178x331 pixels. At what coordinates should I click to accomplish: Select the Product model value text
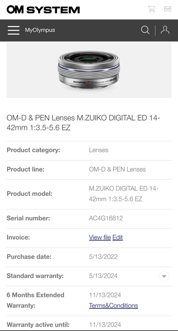[x=124, y=193]
